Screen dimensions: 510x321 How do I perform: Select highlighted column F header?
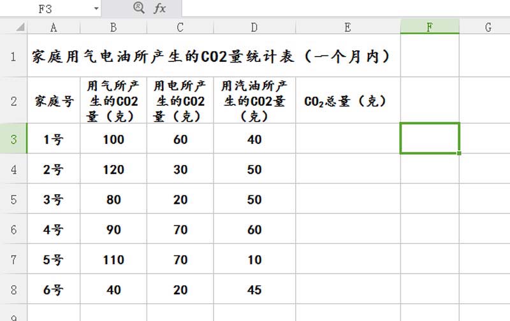point(430,27)
